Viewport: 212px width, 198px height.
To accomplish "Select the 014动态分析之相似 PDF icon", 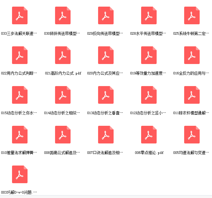I will coord(63,95).
